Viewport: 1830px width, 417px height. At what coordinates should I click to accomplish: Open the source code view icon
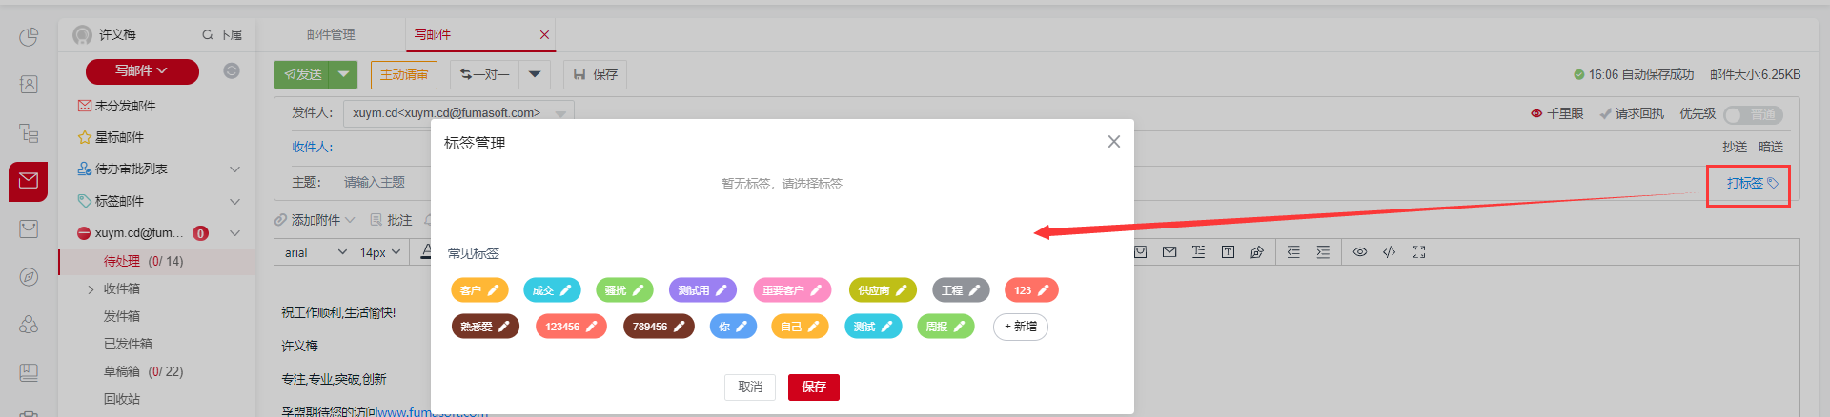click(1389, 252)
